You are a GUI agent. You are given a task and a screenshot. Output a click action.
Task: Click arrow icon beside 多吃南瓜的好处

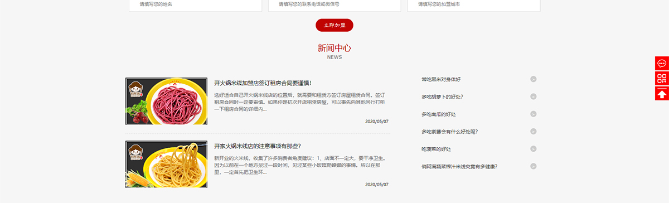click(x=534, y=114)
